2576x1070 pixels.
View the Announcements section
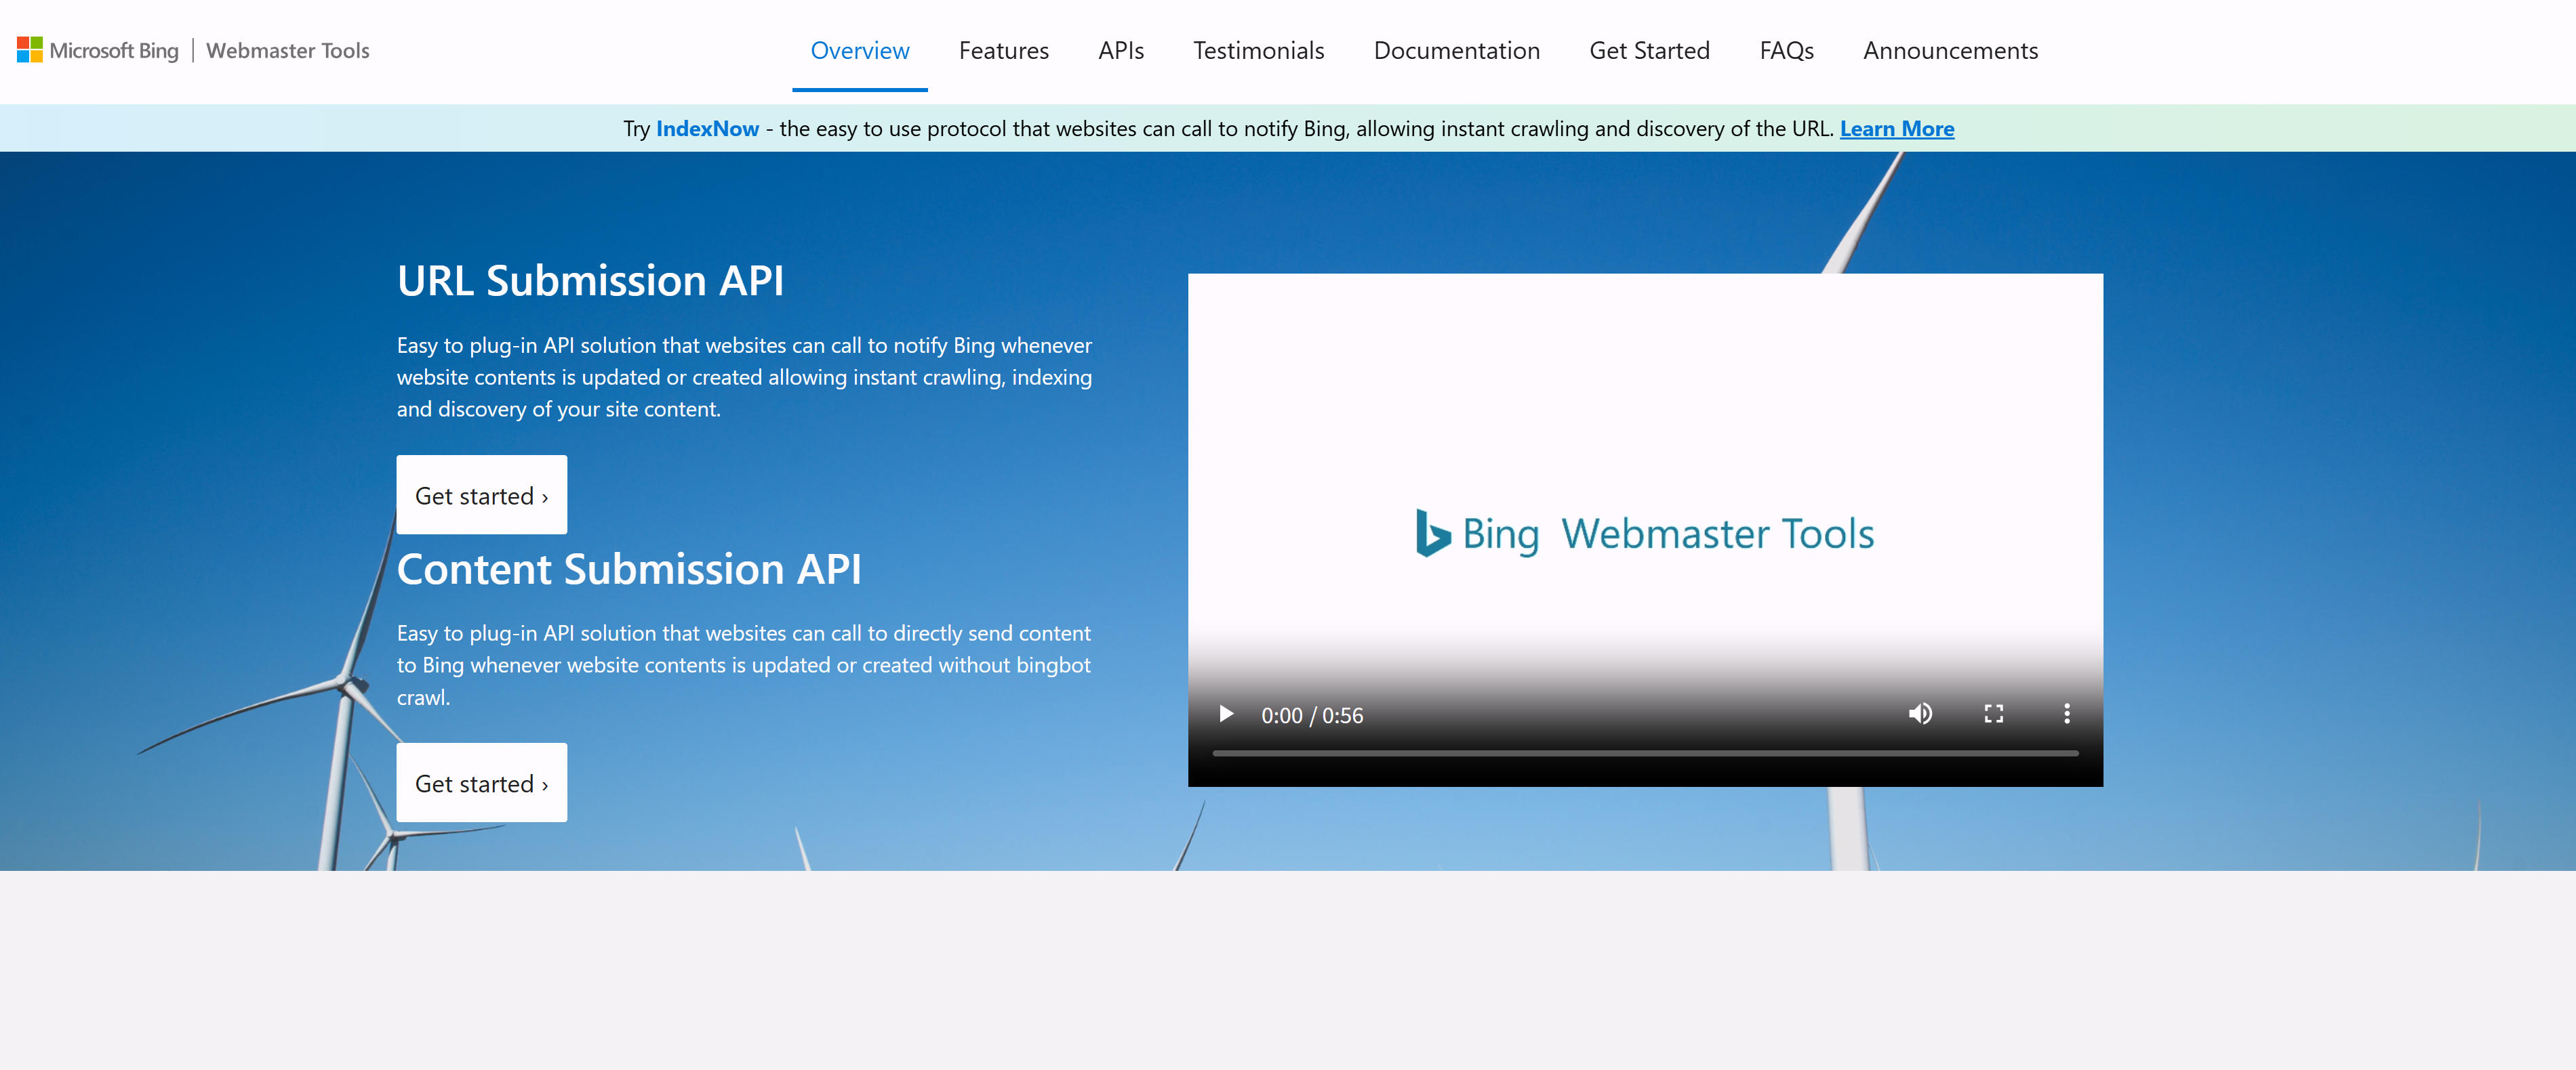tap(1950, 50)
